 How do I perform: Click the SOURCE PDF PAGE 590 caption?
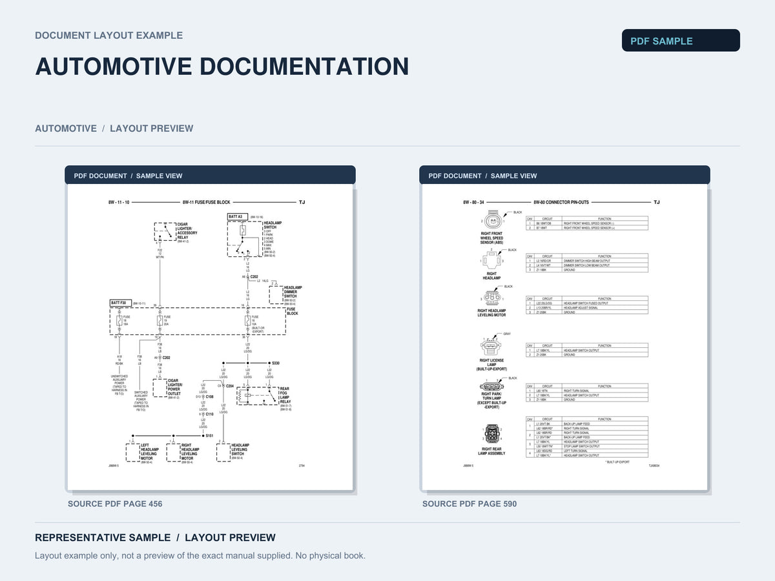[x=470, y=504]
